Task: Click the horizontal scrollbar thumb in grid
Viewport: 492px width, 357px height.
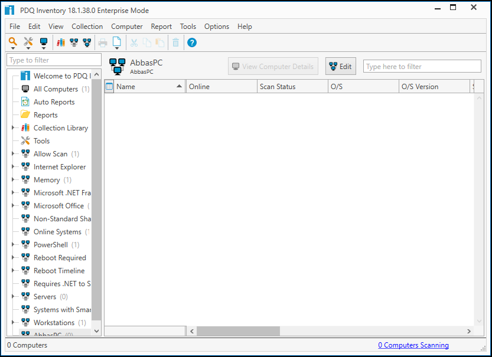Action: pyautogui.click(x=238, y=331)
